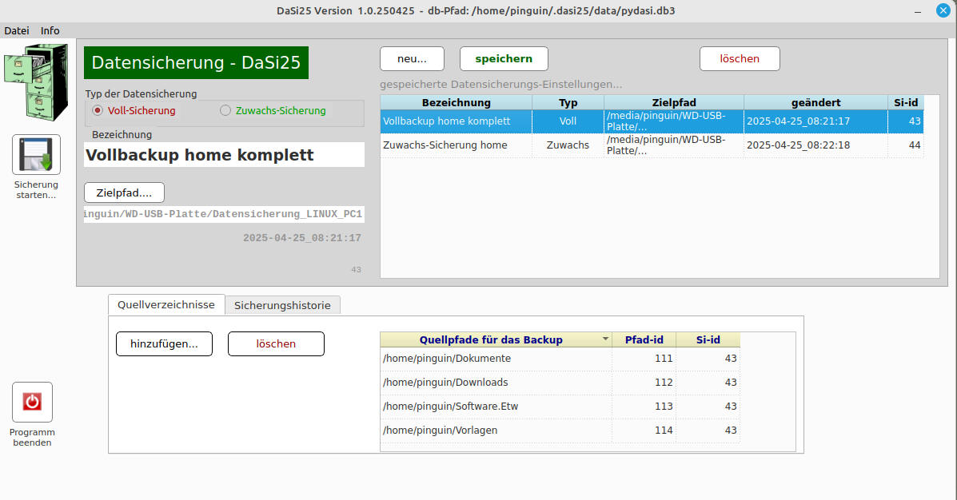This screenshot has height=500, width=957.
Task: Select the Voll-Sicherung radio button
Action: pyautogui.click(x=98, y=111)
